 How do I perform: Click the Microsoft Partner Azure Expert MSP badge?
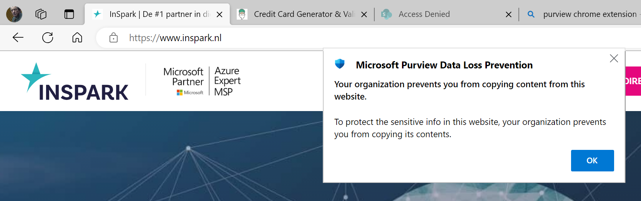pyautogui.click(x=202, y=81)
